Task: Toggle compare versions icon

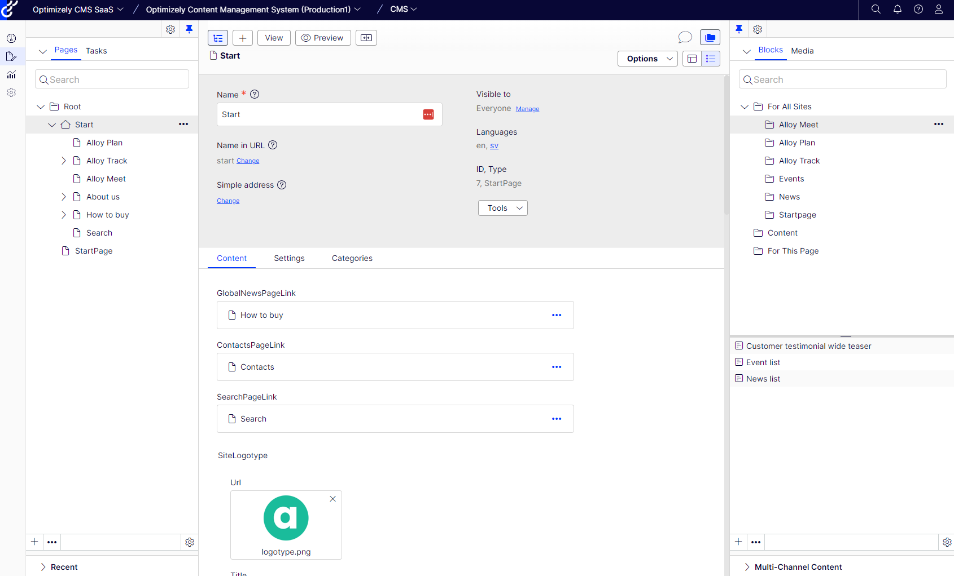Action: pos(366,38)
